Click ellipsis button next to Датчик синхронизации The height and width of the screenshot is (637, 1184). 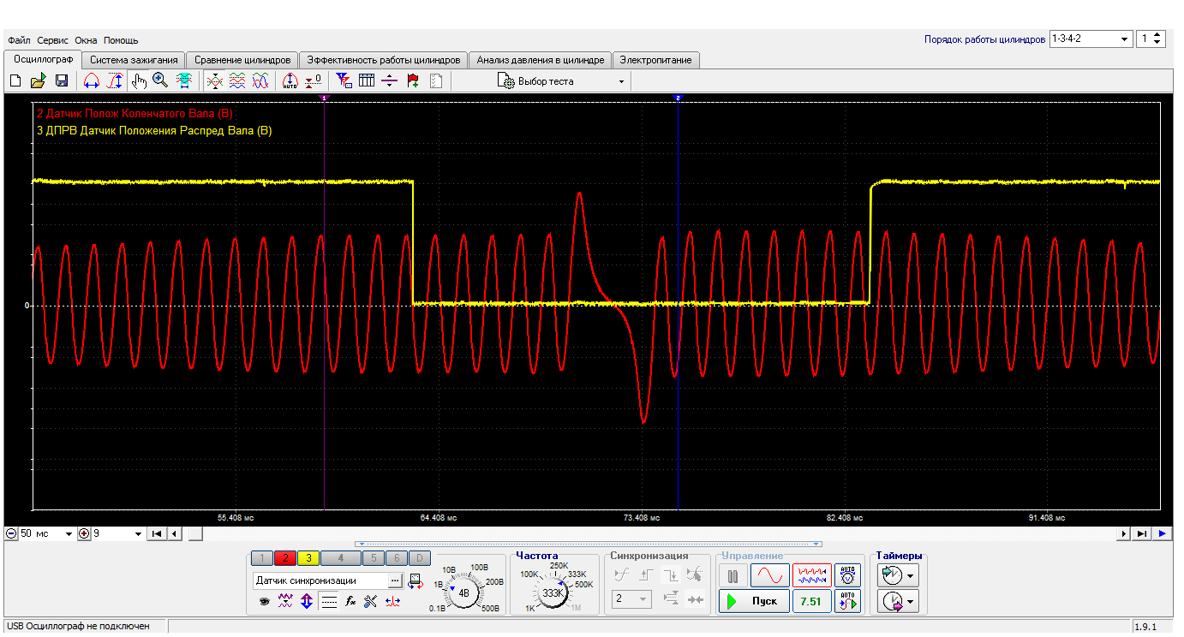point(395,580)
